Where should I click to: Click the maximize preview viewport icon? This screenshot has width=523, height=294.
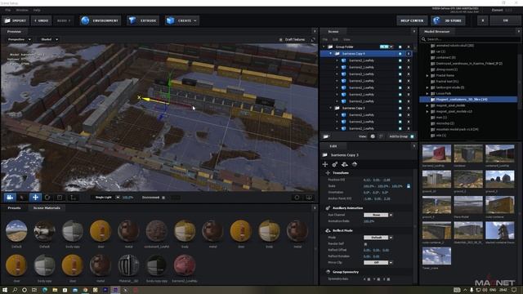tap(313, 40)
